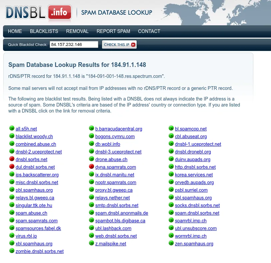271x263 pixels.
Task: Open the relays.nether.net link
Action: coord(112,198)
